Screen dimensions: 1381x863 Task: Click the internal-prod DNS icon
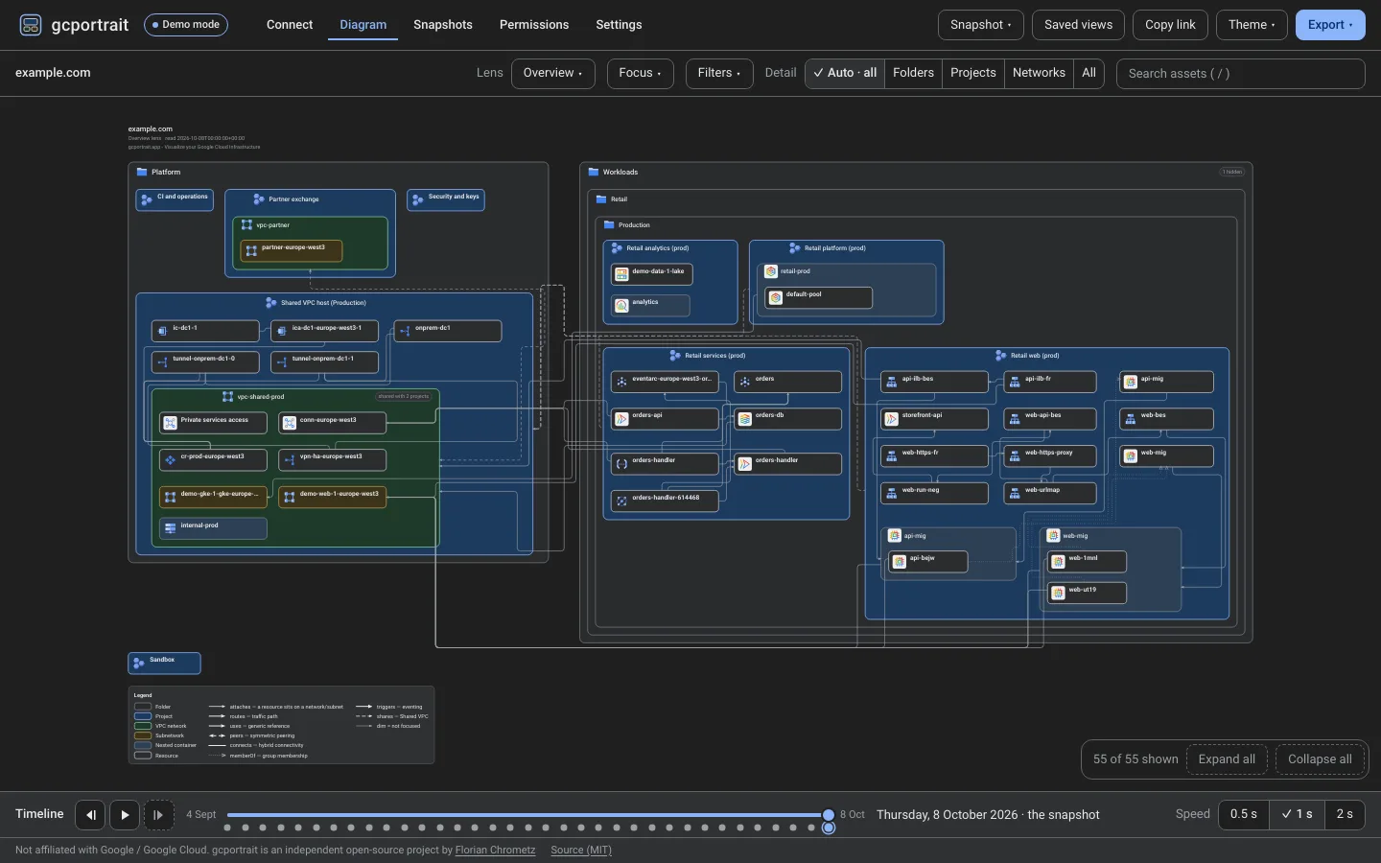click(170, 527)
